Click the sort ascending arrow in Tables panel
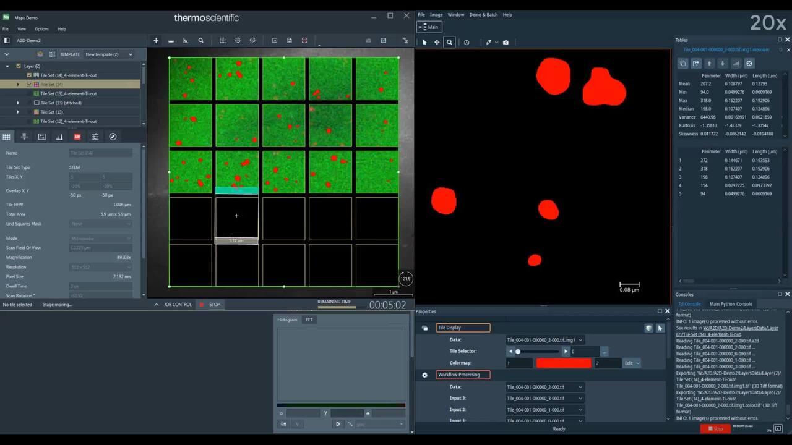The image size is (792, 445). pyautogui.click(x=709, y=64)
